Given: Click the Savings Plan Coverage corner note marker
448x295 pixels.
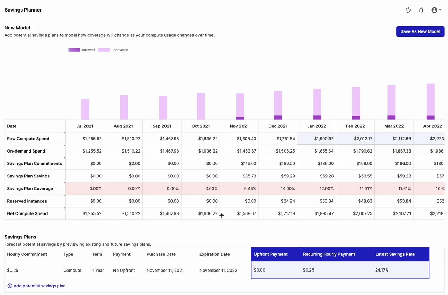Looking at the screenshot, I should pyautogui.click(x=64, y=183).
